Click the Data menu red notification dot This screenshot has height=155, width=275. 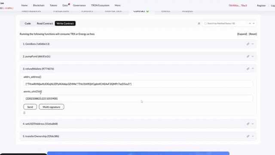pos(69,4)
